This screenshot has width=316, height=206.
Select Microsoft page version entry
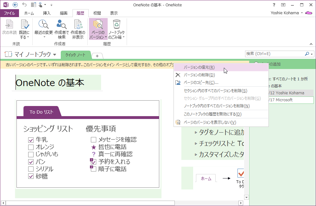(x=291, y=100)
